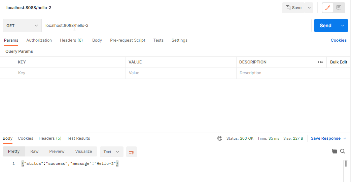Open the Pre-request Script tab

(128, 40)
